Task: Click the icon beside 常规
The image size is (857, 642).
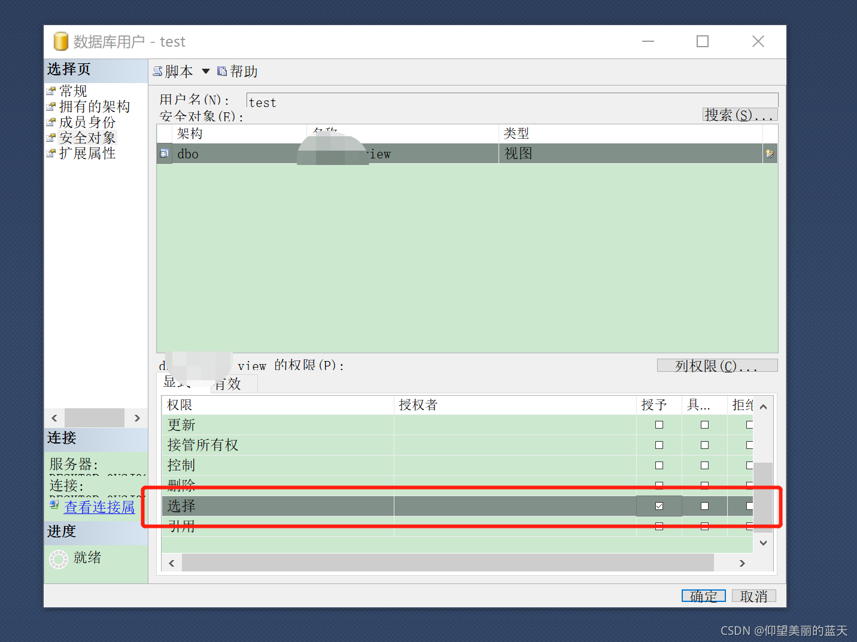Action: tap(51, 91)
